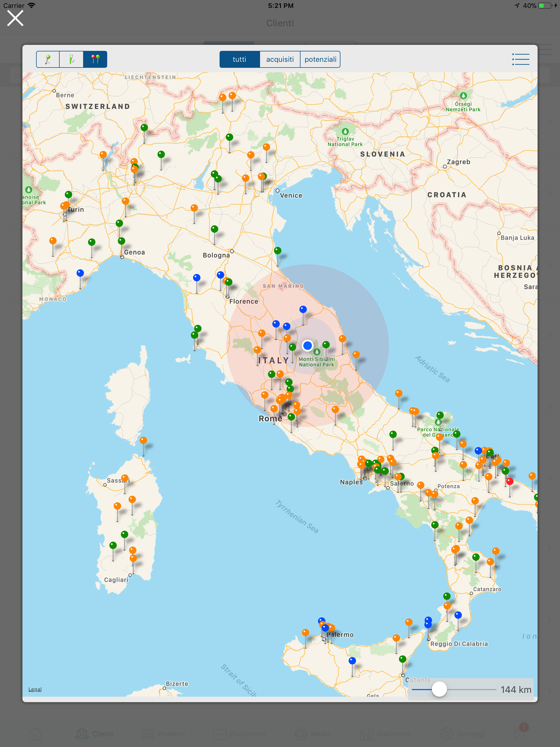Tap the orange pin left of Potenza label
Image resolution: width=560 pixels, height=747 pixels.
(x=421, y=485)
